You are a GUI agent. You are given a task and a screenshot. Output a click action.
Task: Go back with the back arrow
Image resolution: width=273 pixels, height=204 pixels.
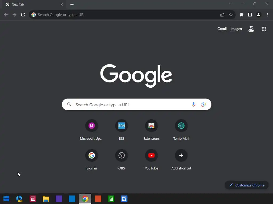coord(6,15)
